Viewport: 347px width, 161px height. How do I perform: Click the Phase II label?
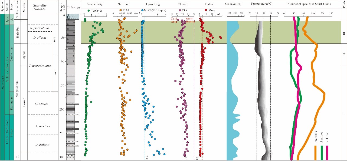pyautogui.click(x=344, y=54)
